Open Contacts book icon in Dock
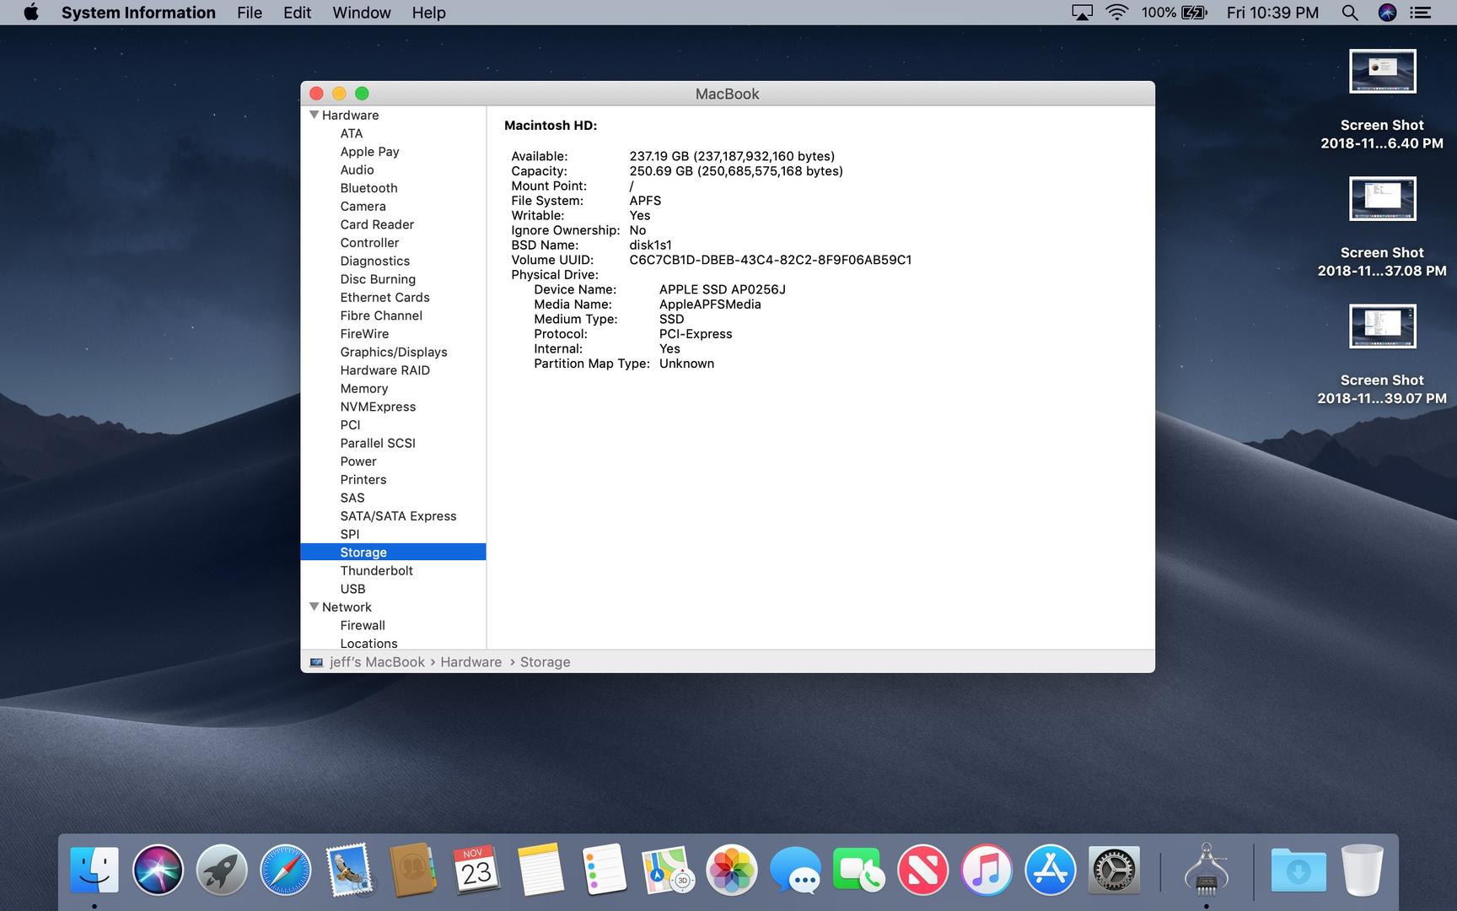The height and width of the screenshot is (911, 1457). pyautogui.click(x=412, y=869)
